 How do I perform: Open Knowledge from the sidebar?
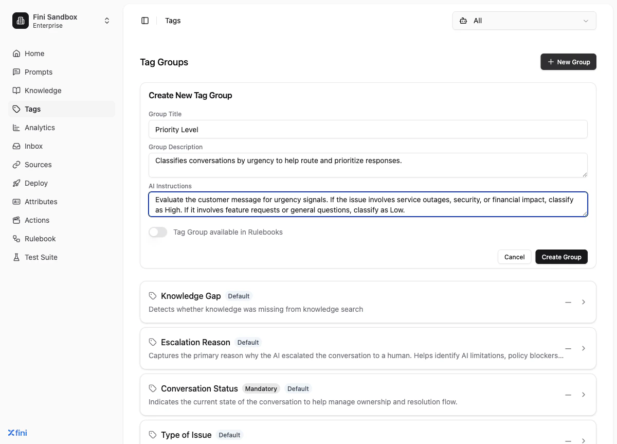coord(43,91)
